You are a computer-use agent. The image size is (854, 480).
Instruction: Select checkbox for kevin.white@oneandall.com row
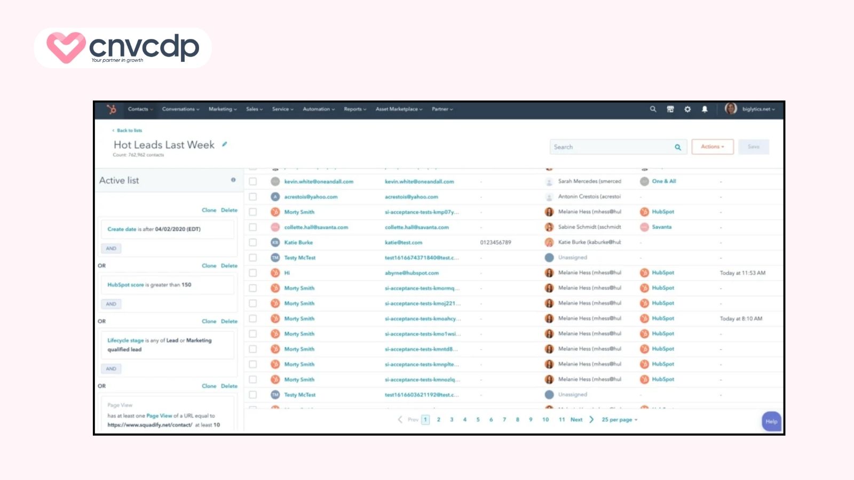pyautogui.click(x=253, y=181)
